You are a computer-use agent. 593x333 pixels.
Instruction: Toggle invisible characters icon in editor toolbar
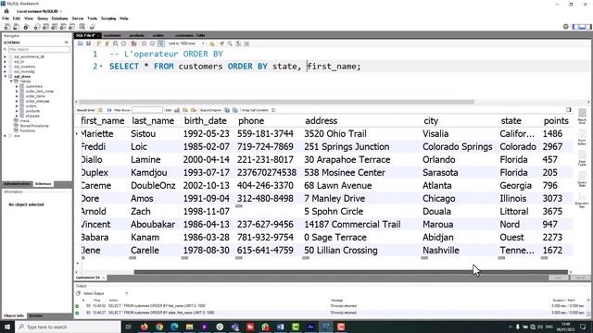point(238,43)
